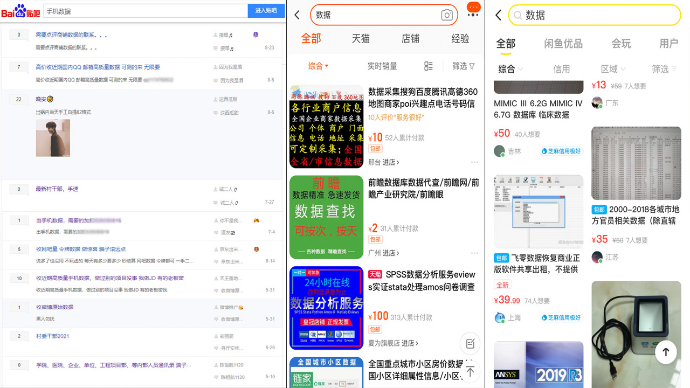This screenshot has width=690, height=388.
Task: Open the photo thumbnail in the 晚安 post
Action: (x=53, y=138)
